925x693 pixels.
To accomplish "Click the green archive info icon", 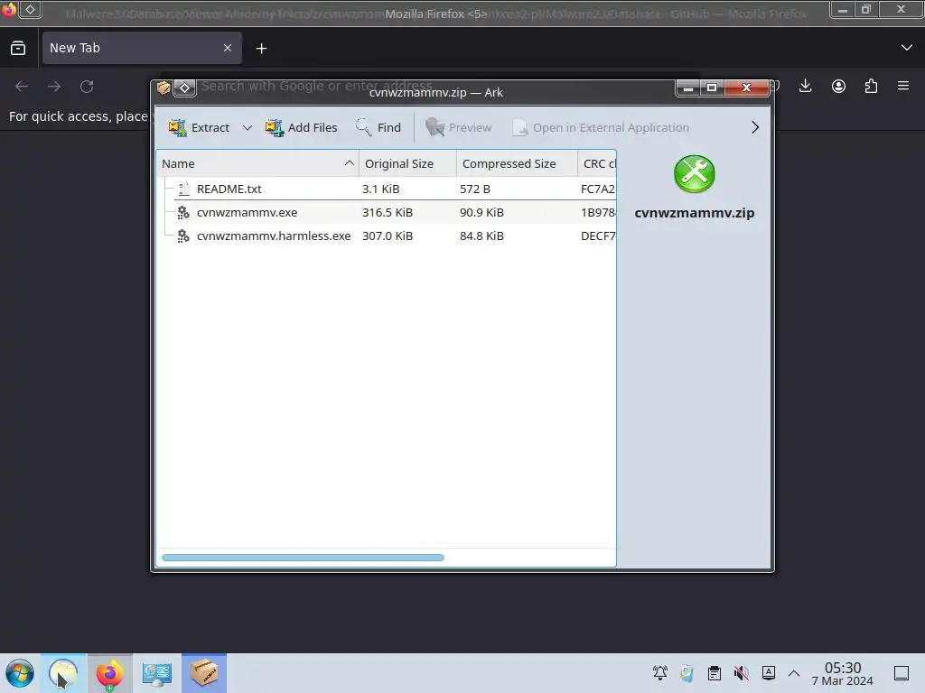I will click(695, 174).
